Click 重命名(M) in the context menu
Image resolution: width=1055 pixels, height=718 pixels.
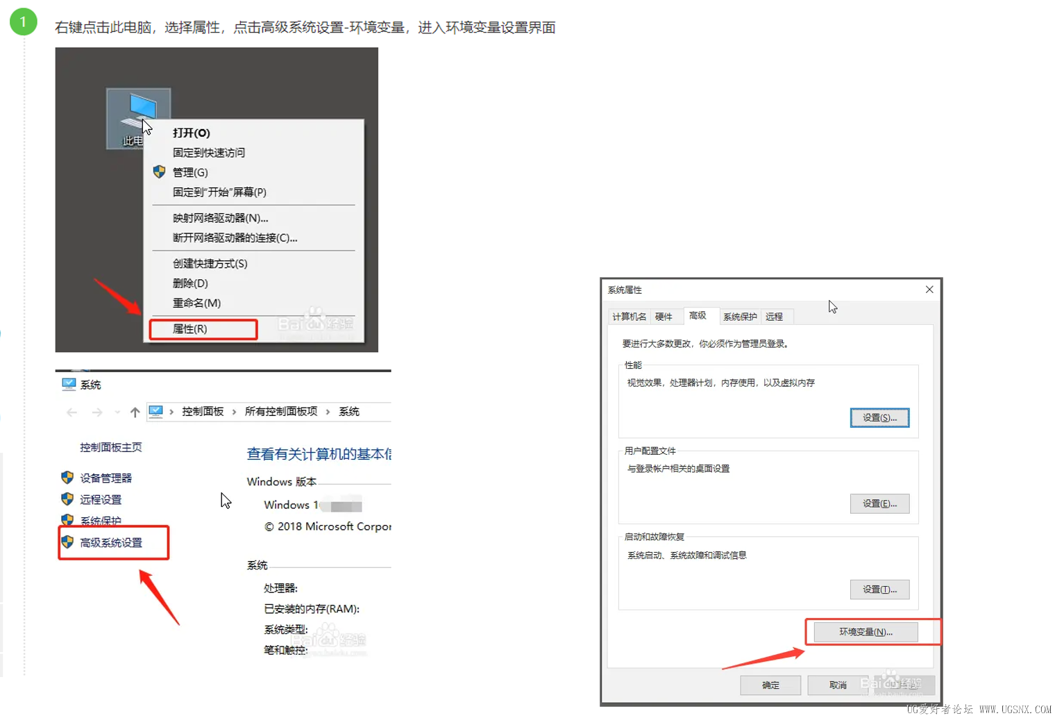tap(196, 303)
